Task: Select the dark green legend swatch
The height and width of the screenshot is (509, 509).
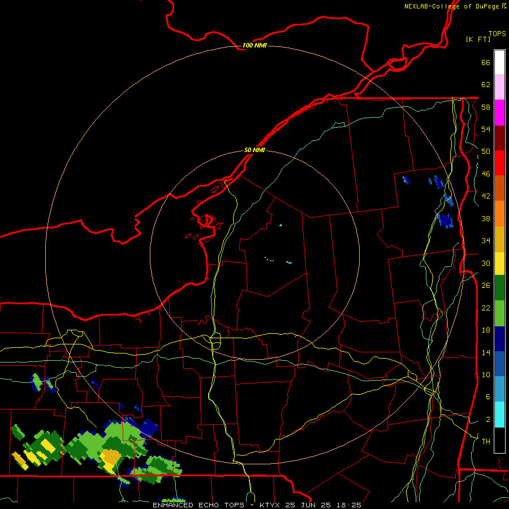Action: tap(499, 288)
